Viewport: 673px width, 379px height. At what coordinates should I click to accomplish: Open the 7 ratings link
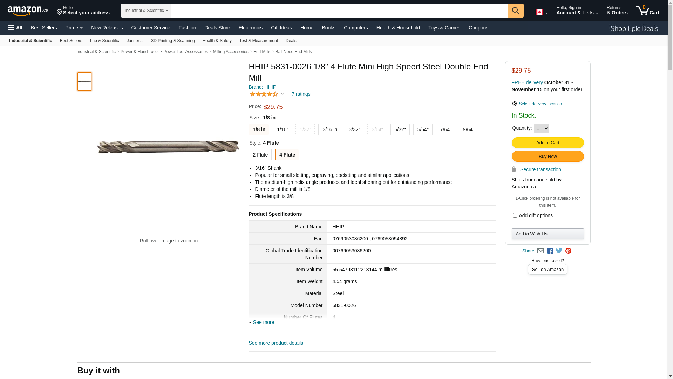coord(301,94)
